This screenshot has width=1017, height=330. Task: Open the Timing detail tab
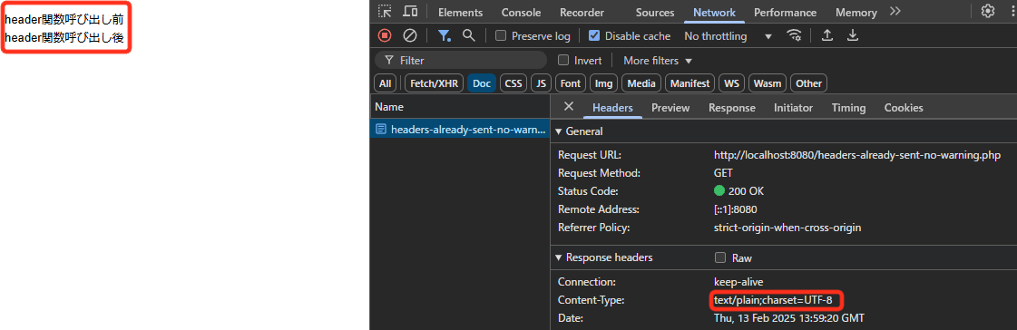point(848,108)
